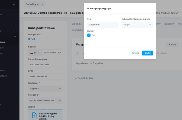Click the Polish flag icon in Nazwa
This screenshot has width=182, height=120.
click(32, 53)
